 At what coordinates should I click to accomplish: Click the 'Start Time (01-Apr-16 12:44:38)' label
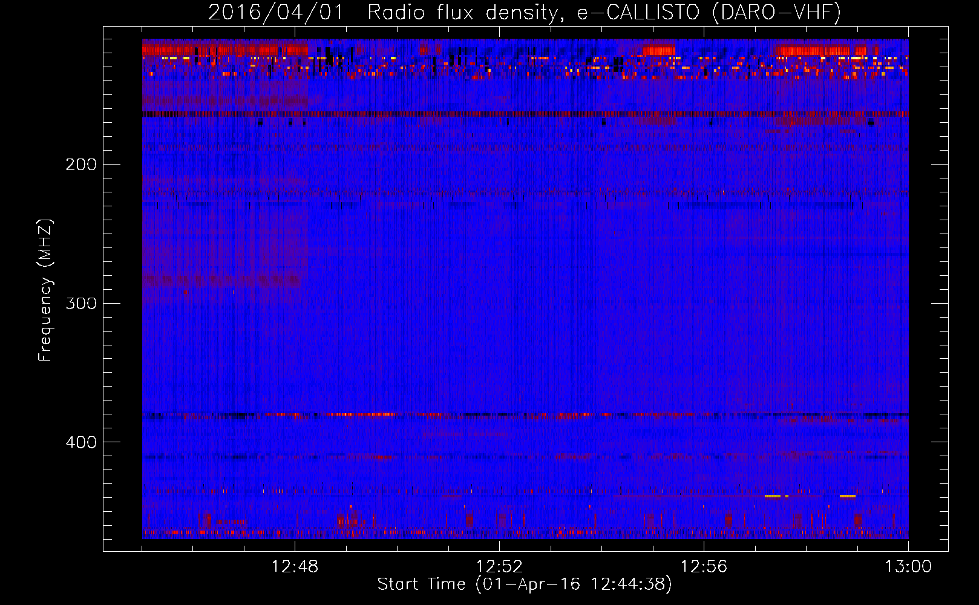point(525,584)
